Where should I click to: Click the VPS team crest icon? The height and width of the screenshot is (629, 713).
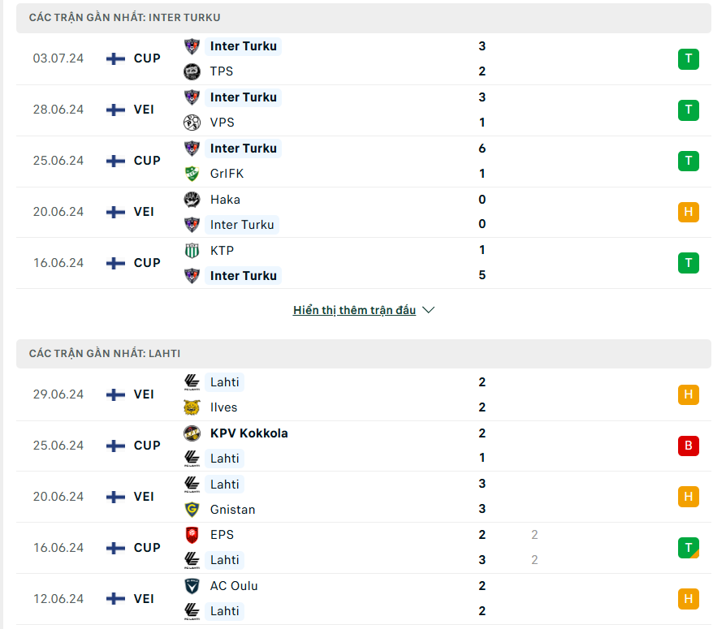pyautogui.click(x=192, y=123)
